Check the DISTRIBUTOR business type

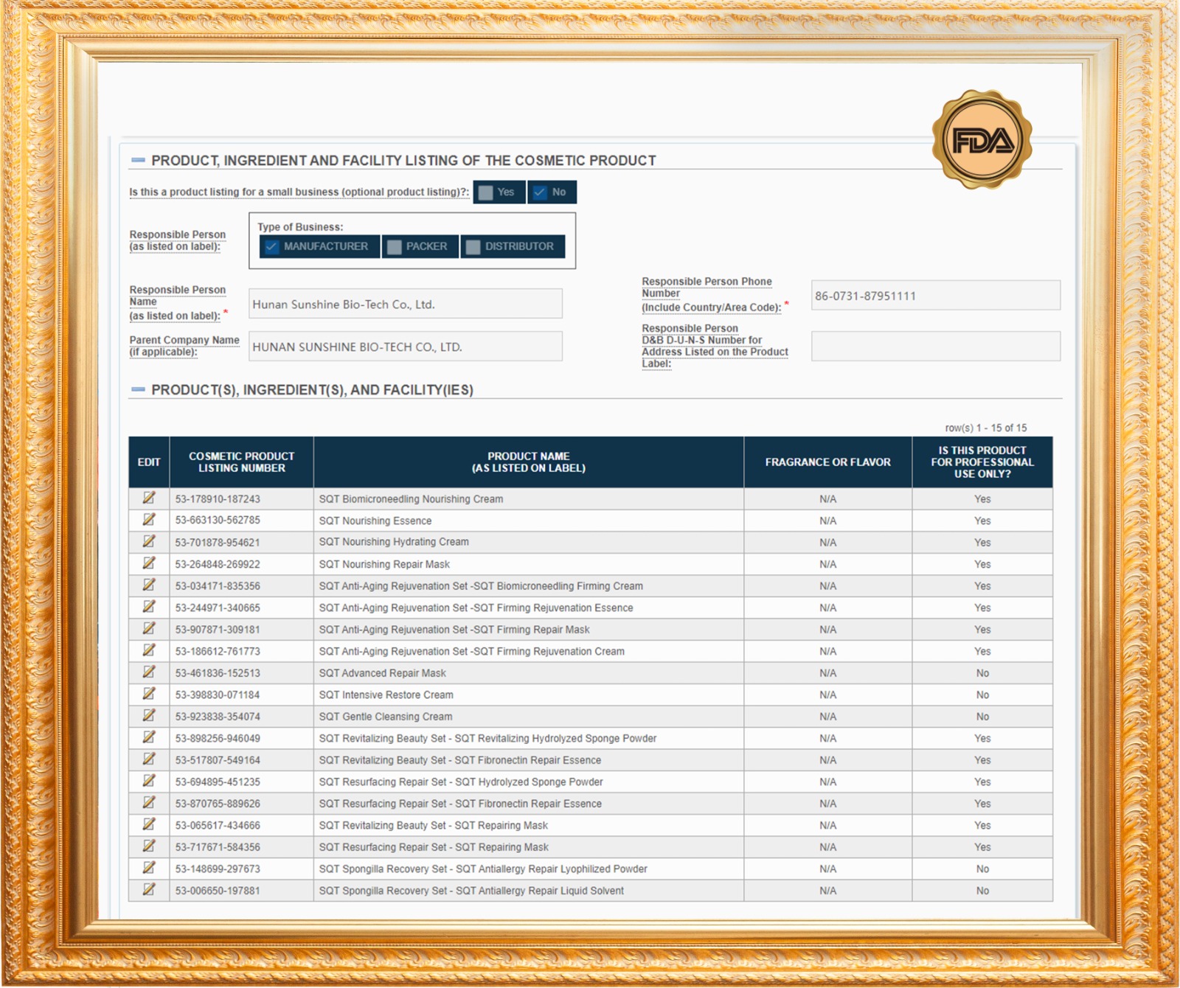click(x=513, y=246)
